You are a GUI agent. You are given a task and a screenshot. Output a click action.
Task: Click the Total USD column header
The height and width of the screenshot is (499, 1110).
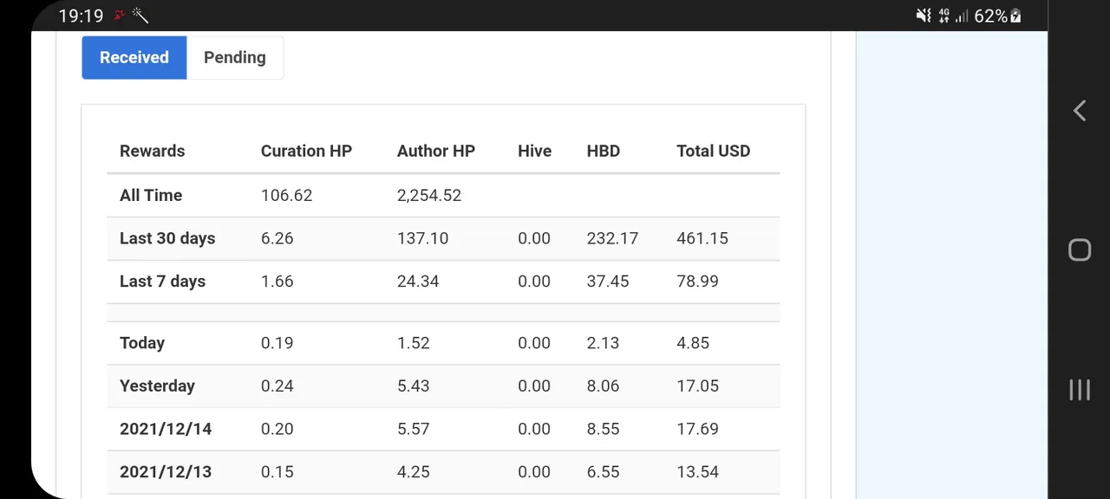pyautogui.click(x=713, y=151)
